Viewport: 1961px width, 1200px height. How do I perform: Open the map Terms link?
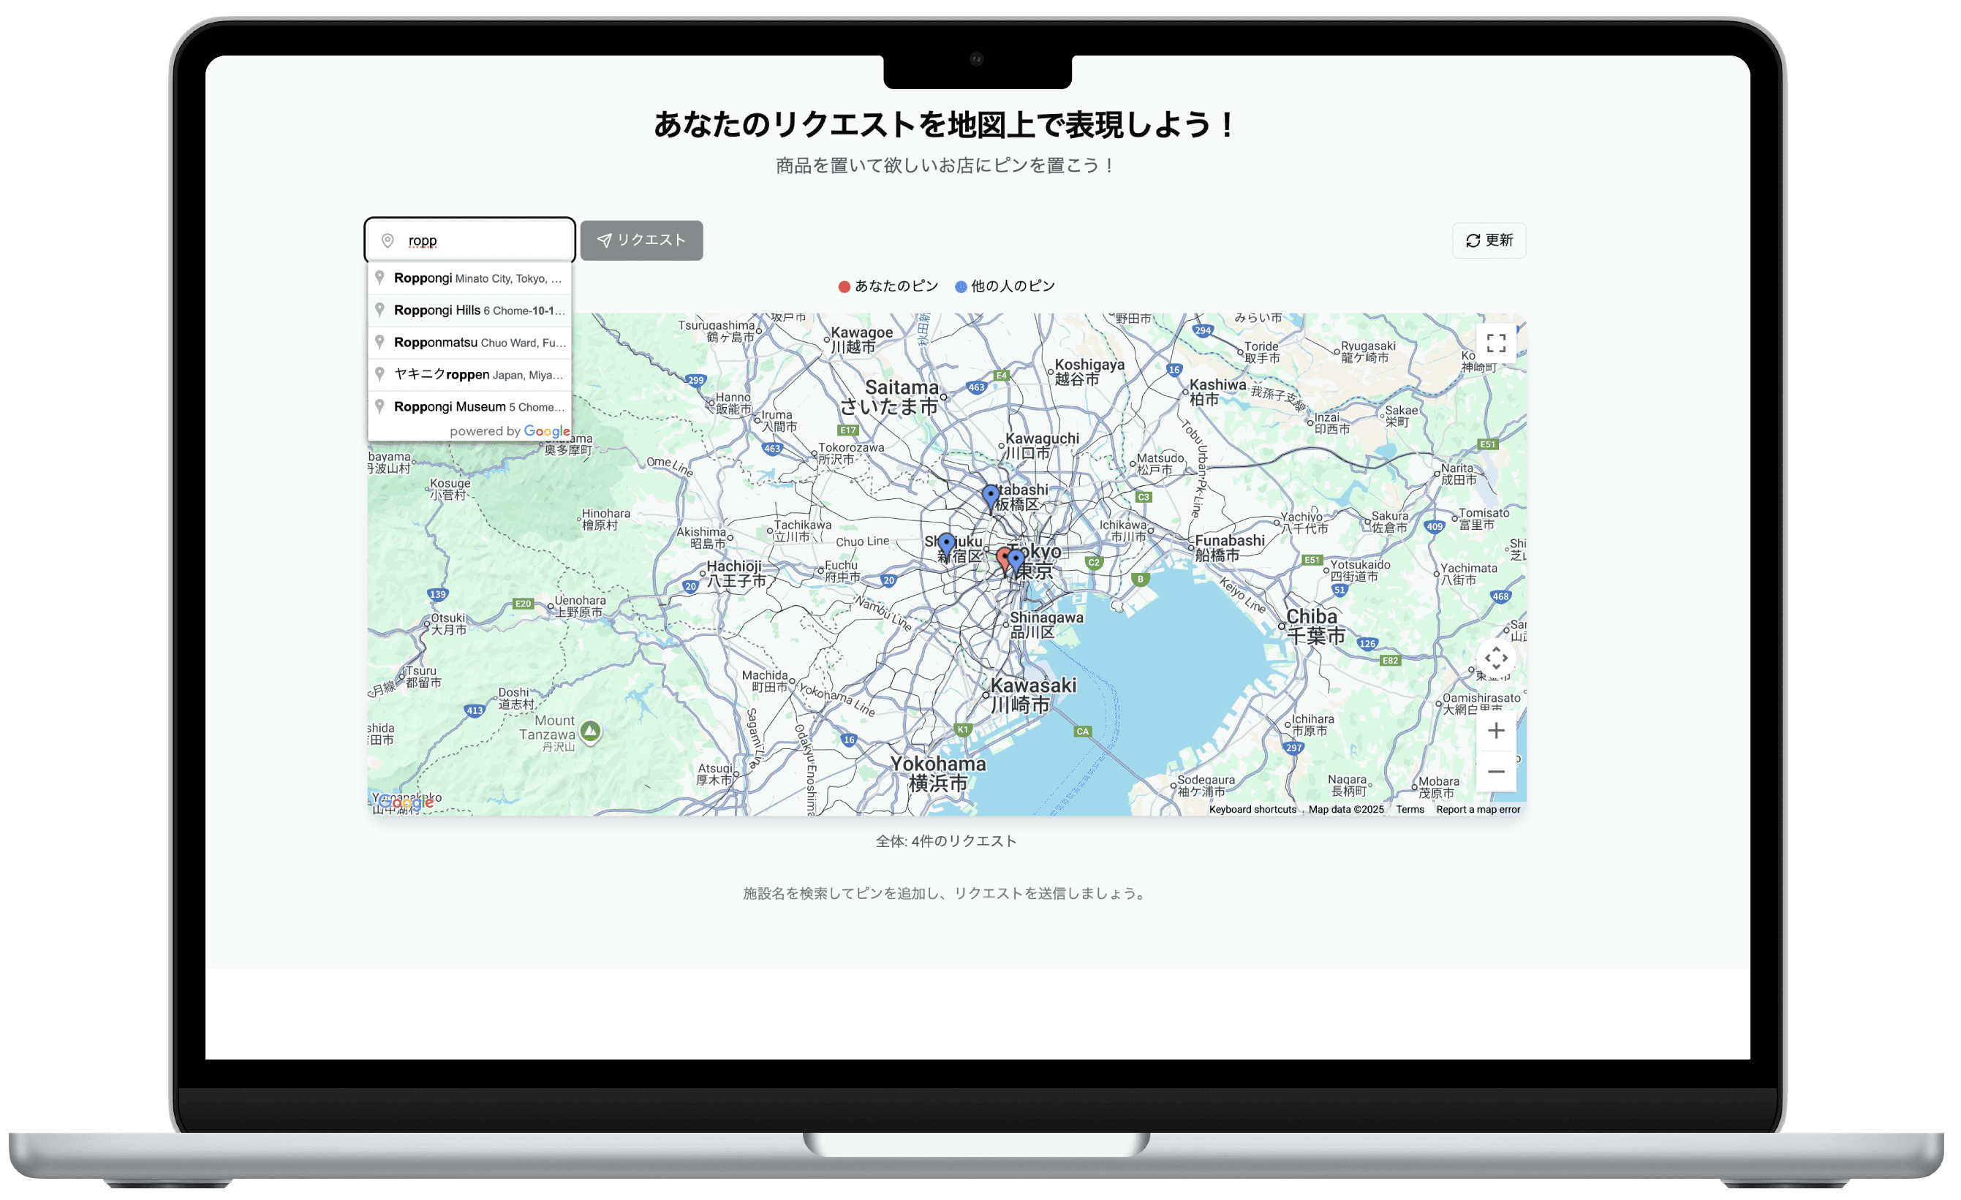pos(1410,810)
